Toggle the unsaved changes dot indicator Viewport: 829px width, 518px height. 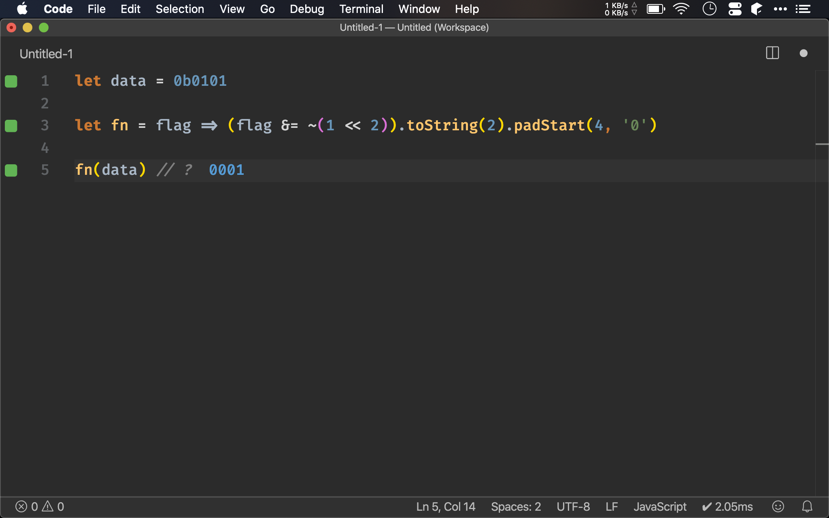pyautogui.click(x=803, y=53)
